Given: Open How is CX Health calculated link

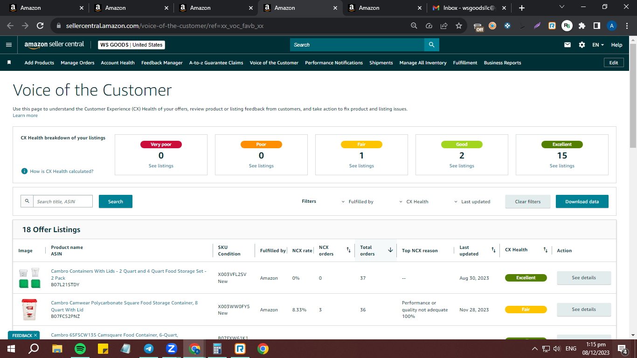Looking at the screenshot, I should [62, 171].
